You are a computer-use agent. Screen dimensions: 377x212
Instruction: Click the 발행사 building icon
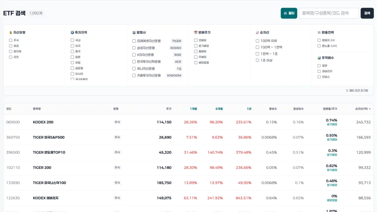(134, 32)
